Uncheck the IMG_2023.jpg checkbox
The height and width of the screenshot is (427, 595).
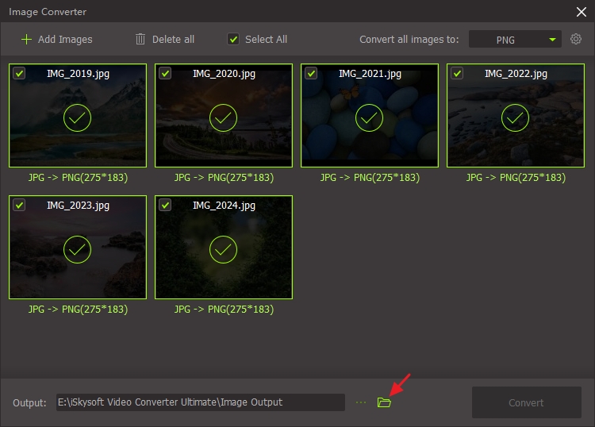click(x=19, y=205)
